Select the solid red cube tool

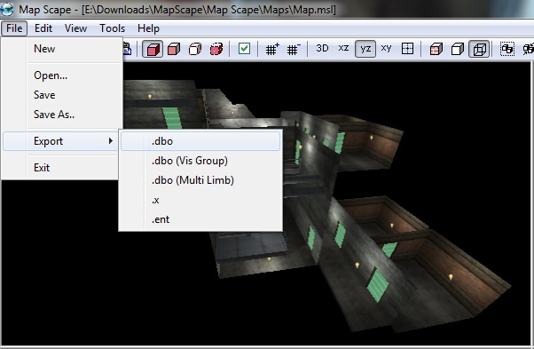153,49
